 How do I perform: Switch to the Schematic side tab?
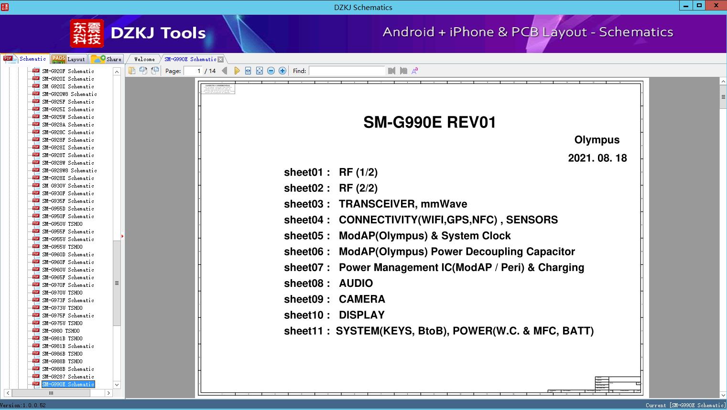point(25,59)
